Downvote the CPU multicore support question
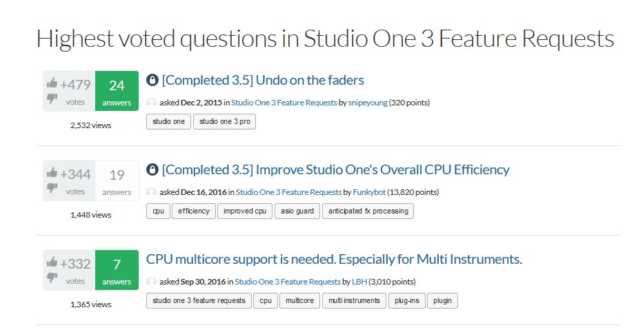Image resolution: width=634 pixels, height=332 pixels. (x=52, y=278)
